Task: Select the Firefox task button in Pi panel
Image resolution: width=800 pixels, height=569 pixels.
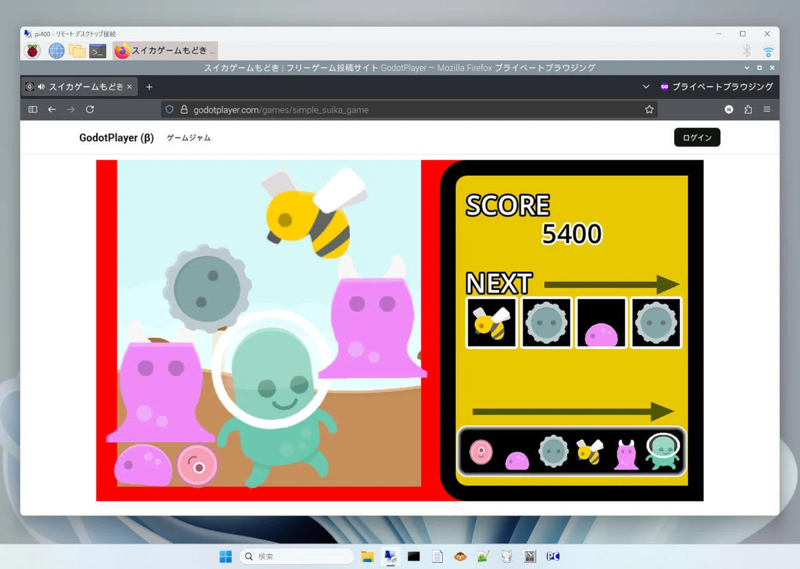Action: [x=165, y=51]
